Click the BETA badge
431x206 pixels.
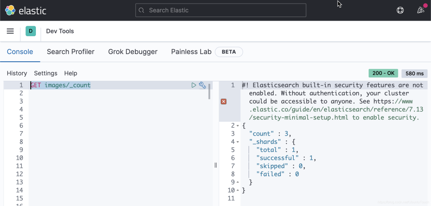(x=229, y=52)
